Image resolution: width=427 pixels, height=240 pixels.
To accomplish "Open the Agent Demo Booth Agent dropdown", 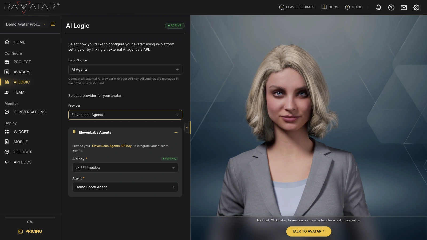I will [125, 187].
